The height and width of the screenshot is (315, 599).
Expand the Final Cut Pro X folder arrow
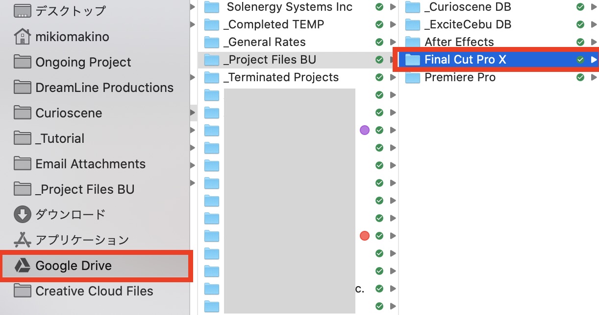tap(594, 60)
